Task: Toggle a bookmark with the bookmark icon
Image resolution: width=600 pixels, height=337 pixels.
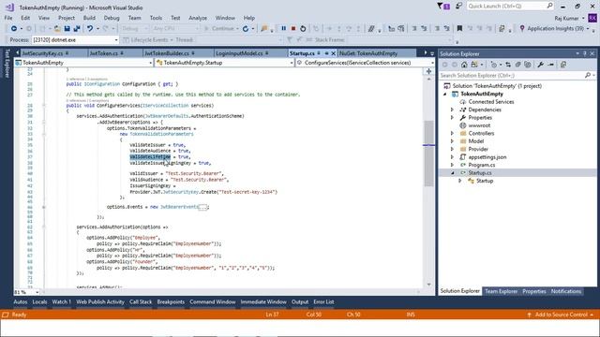Action: click(x=459, y=29)
